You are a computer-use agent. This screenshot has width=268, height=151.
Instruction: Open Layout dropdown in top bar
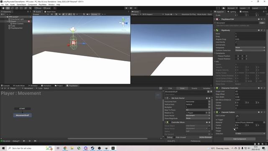coord(259,8)
